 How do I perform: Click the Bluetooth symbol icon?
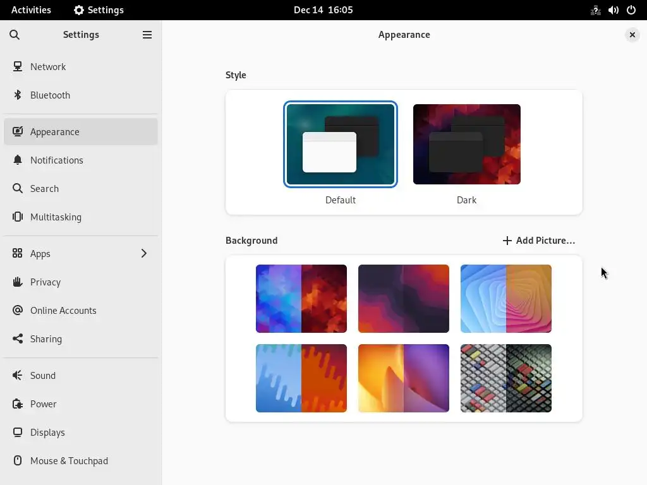coord(17,95)
